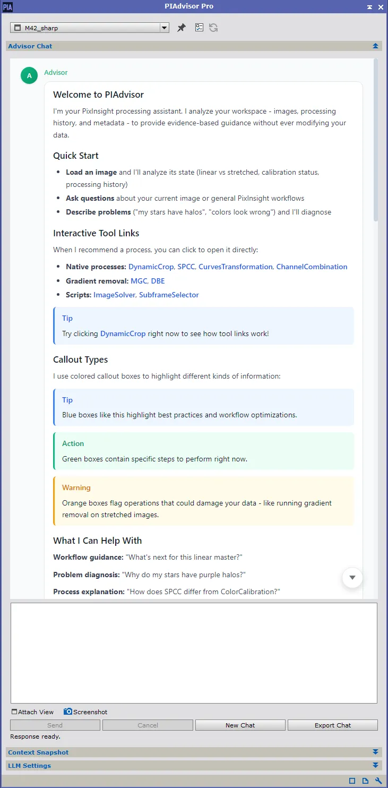
Task: Click the 'Welcome to PIAdvisor' heading
Action: [x=98, y=95]
